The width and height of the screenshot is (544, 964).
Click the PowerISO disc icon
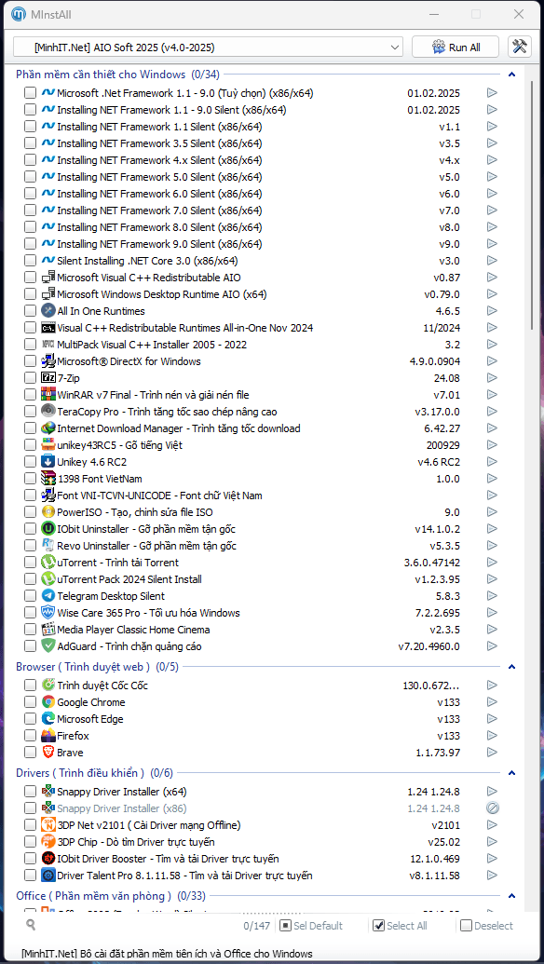tap(48, 512)
